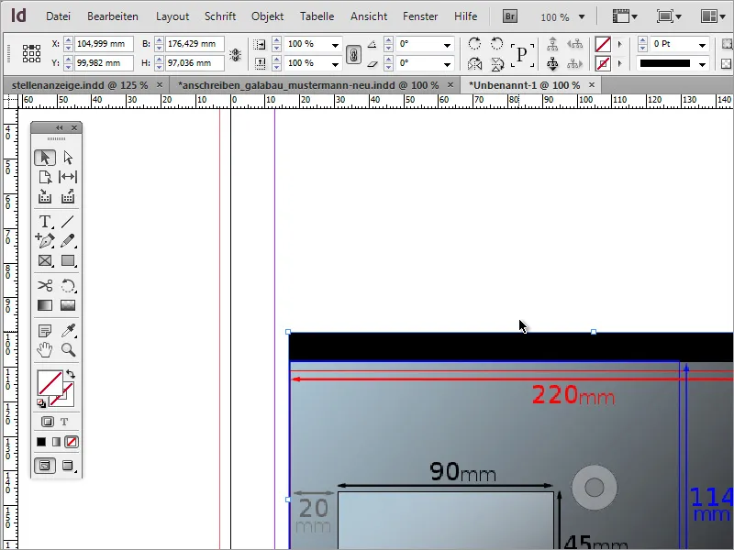Click the reference point locator grid

[x=31, y=54]
